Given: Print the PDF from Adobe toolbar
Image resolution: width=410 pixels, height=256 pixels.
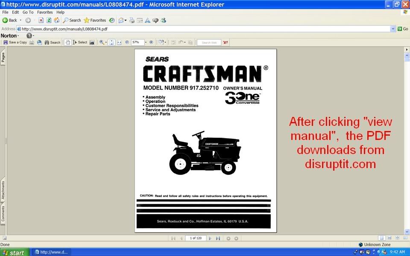Looking at the screenshot, I should pyautogui.click(x=32, y=42).
